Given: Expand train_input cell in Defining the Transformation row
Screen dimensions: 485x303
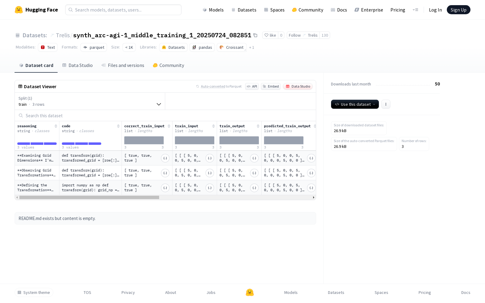Looking at the screenshot, I should point(210,188).
